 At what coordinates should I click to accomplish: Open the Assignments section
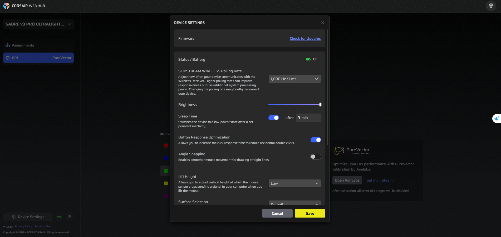38,45
